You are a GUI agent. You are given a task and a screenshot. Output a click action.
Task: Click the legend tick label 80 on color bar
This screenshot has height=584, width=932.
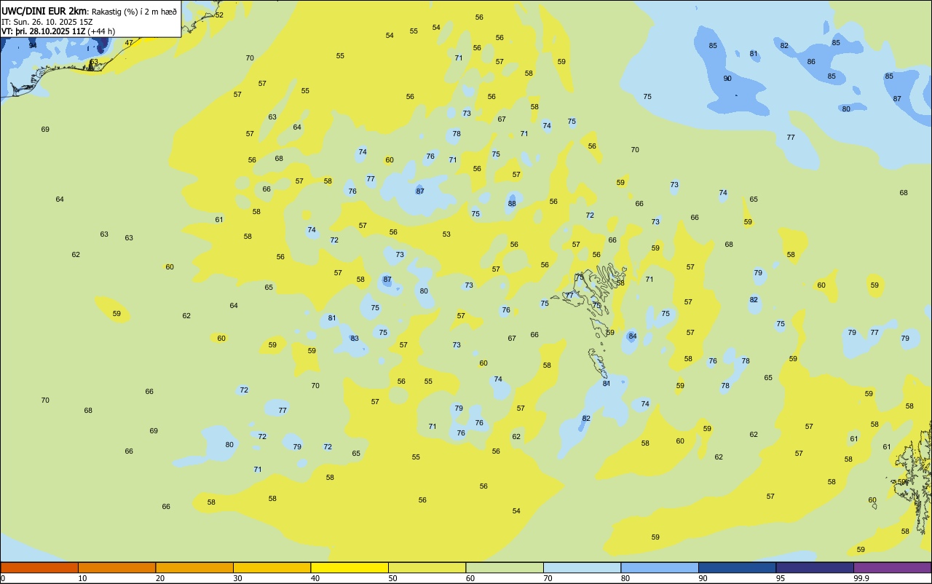(x=625, y=578)
